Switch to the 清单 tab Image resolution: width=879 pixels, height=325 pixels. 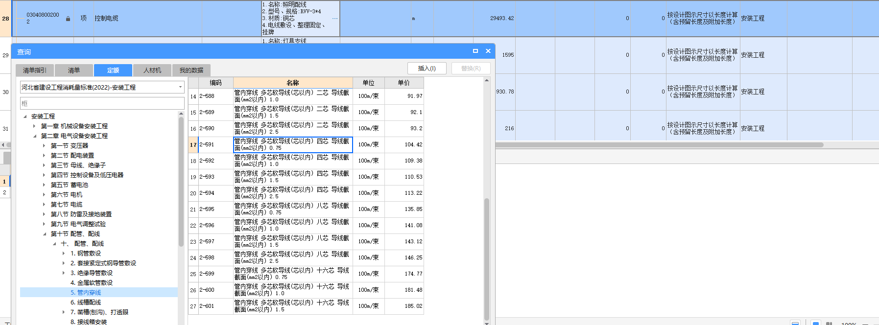coord(74,70)
